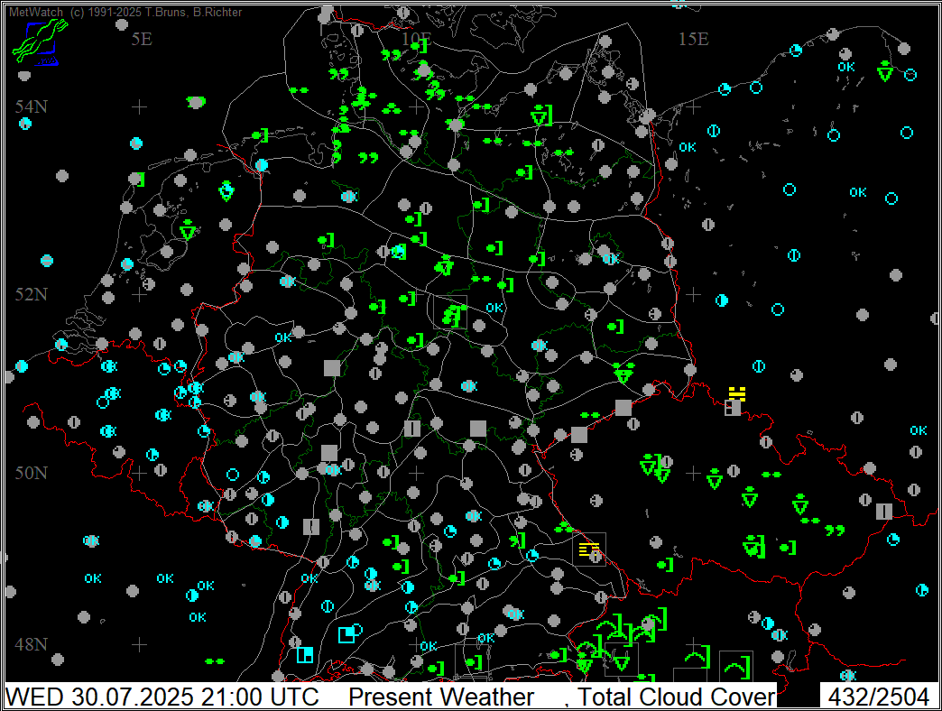Click grid cross at 50N 10E
942x711 pixels.
(416, 473)
